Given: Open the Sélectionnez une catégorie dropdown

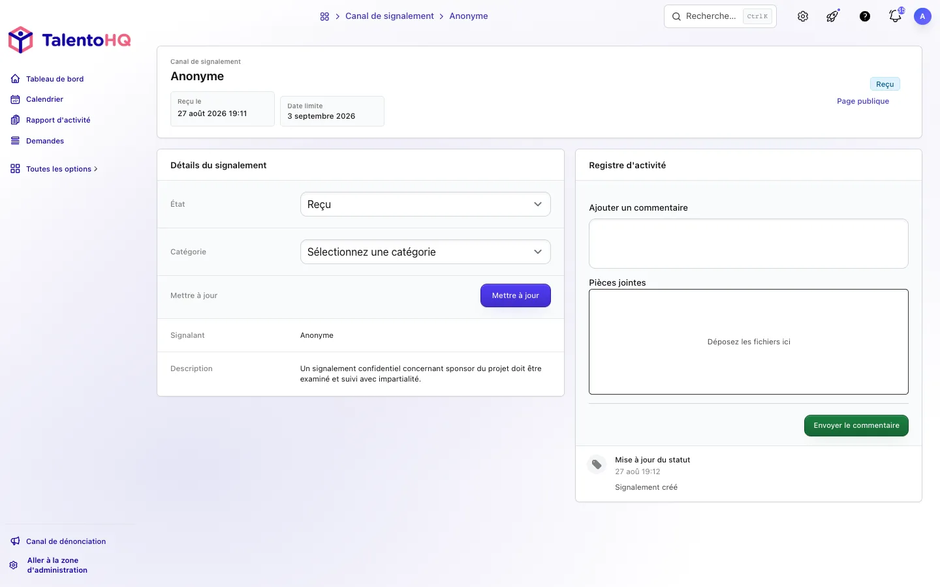Looking at the screenshot, I should click(426, 252).
